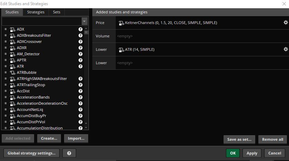Click help icon next to AM_Detector
Screen dimensions: 289x161
point(81,54)
